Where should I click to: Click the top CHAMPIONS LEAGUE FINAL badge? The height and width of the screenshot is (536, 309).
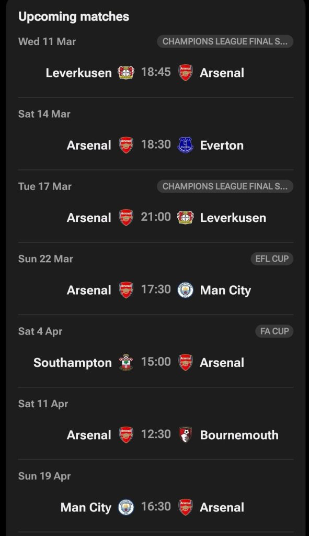(224, 41)
